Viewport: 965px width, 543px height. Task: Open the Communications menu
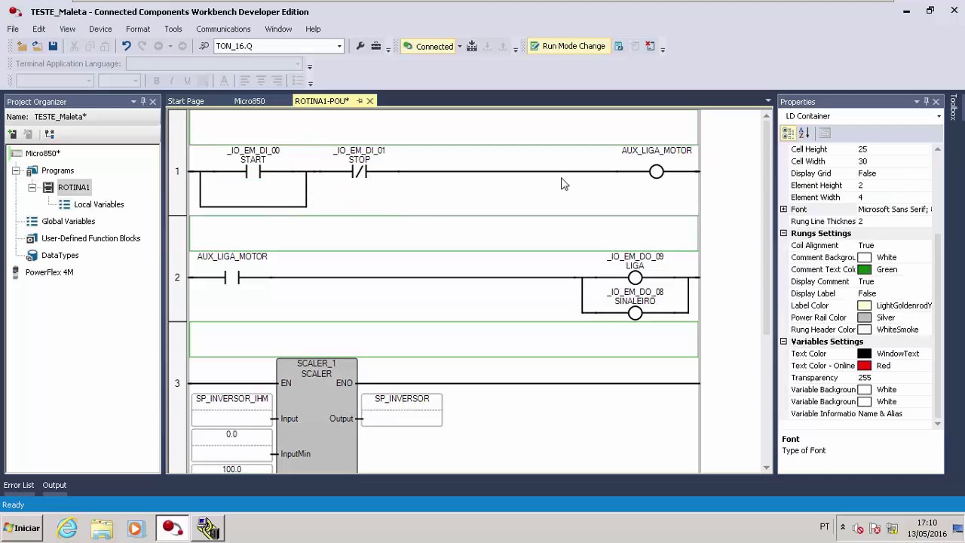click(x=223, y=29)
